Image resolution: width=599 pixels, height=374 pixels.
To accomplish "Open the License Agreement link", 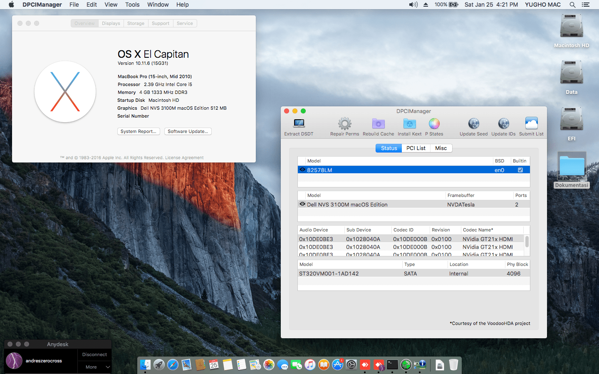I will point(184,158).
